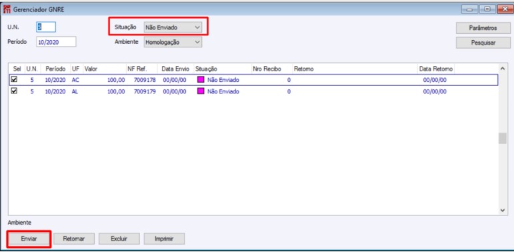Image resolution: width=514 pixels, height=252 pixels.
Task: Click Não Enviado text in AL row
Action: (x=223, y=92)
